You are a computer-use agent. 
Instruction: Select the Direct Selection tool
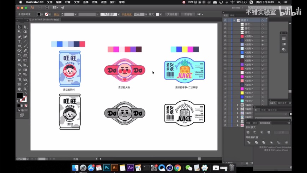(x=25, y=27)
